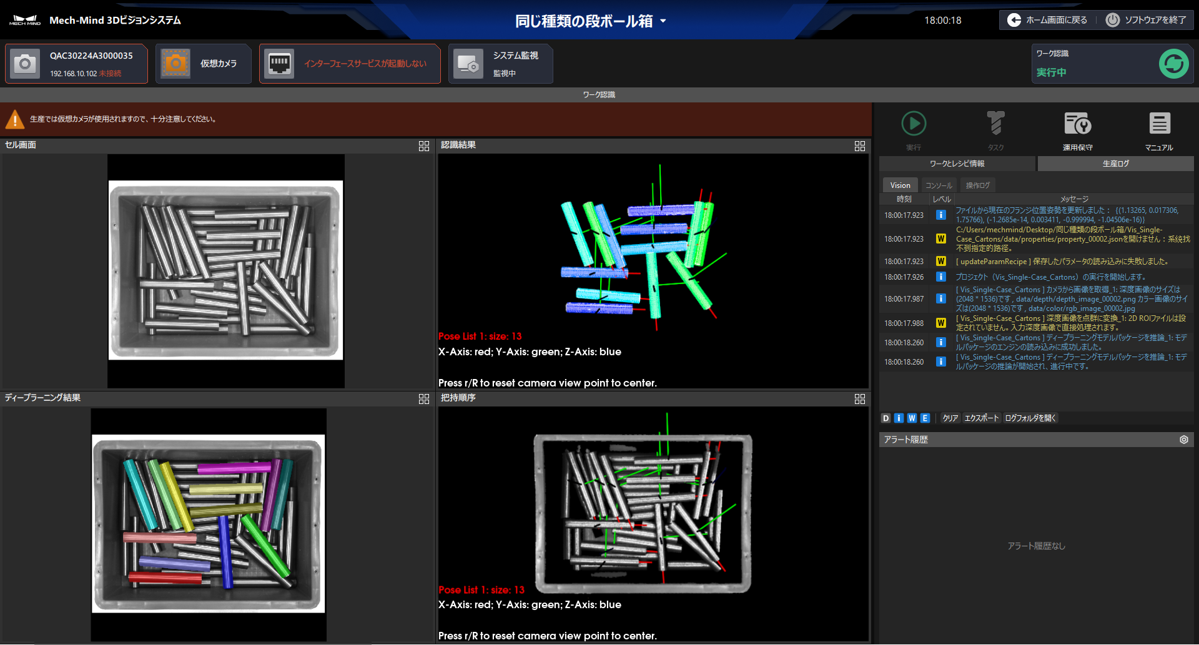Click the メッセージ column header

click(1074, 199)
